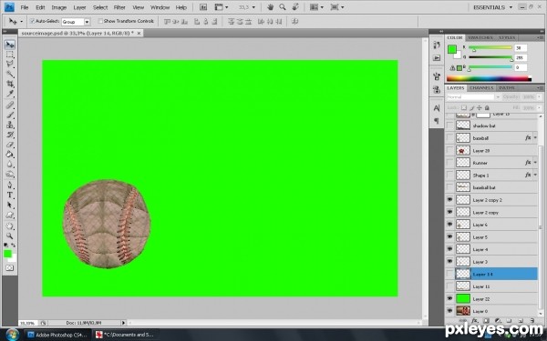Viewport: 547px width, 341px height.
Task: Select the Horizontal Type tool
Action: [10, 196]
